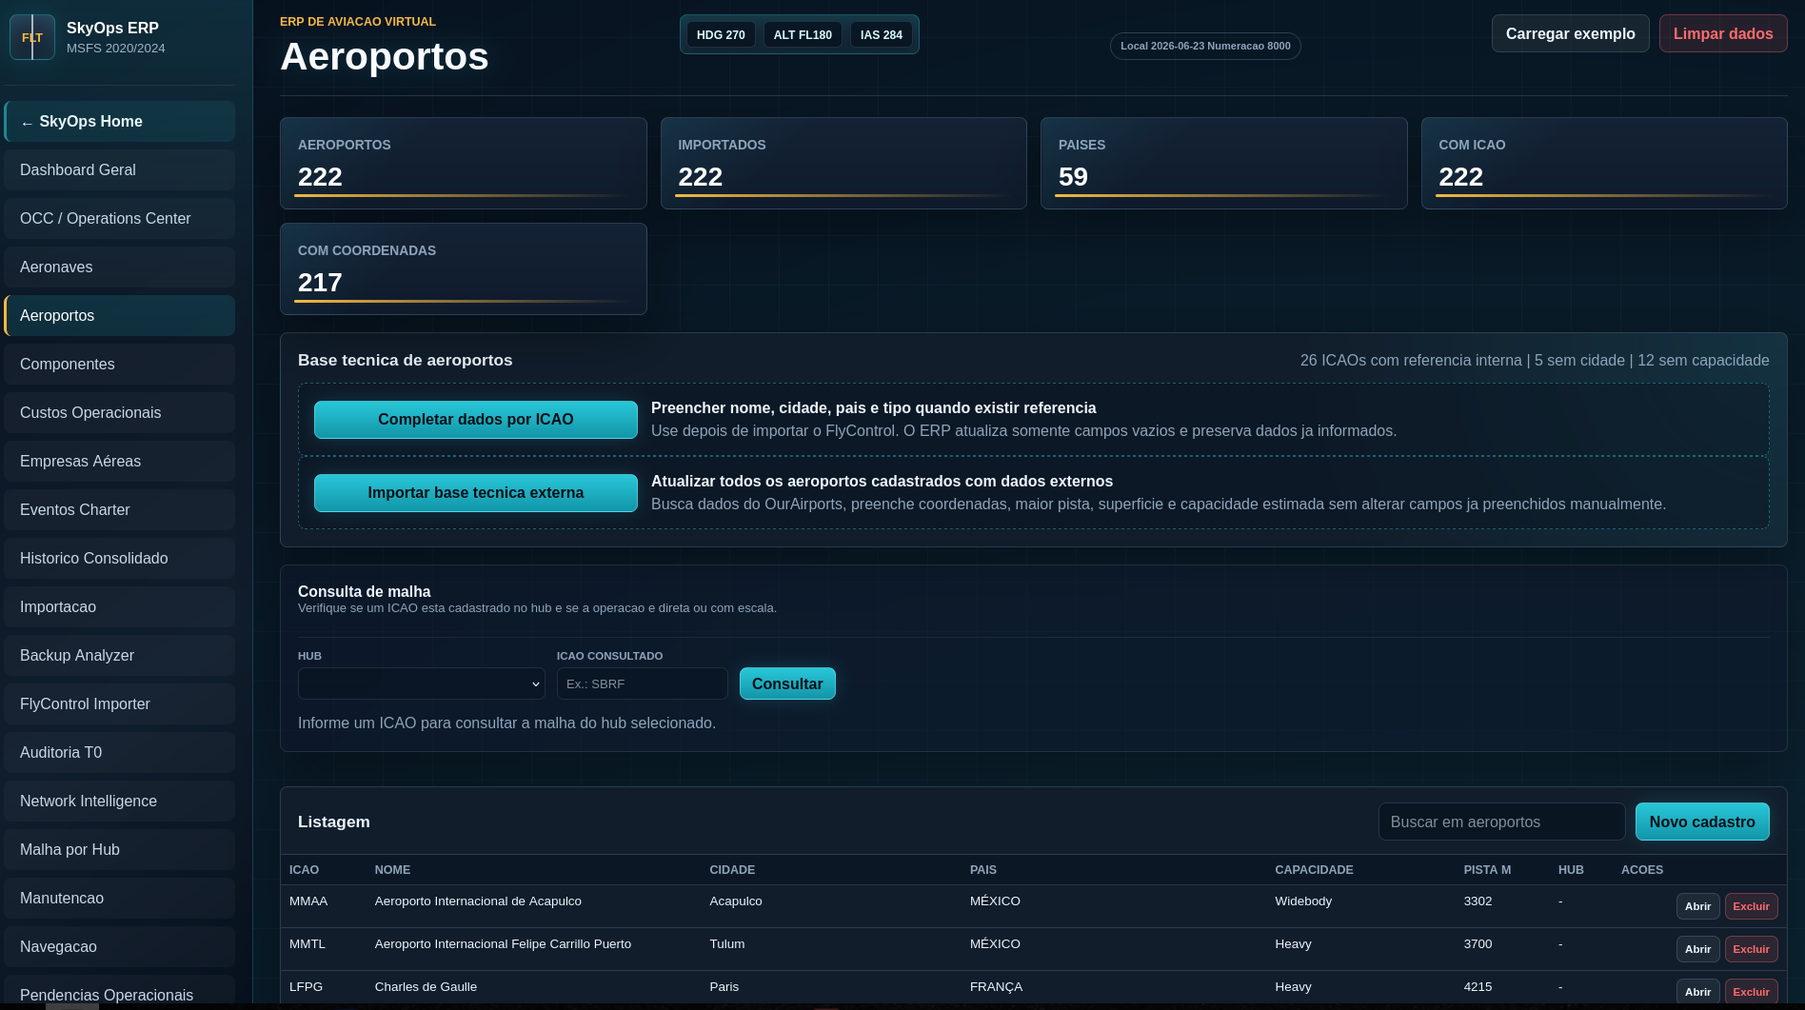Click Excluir for MMTL Tulum row
1805x1010 pixels.
(x=1752, y=949)
